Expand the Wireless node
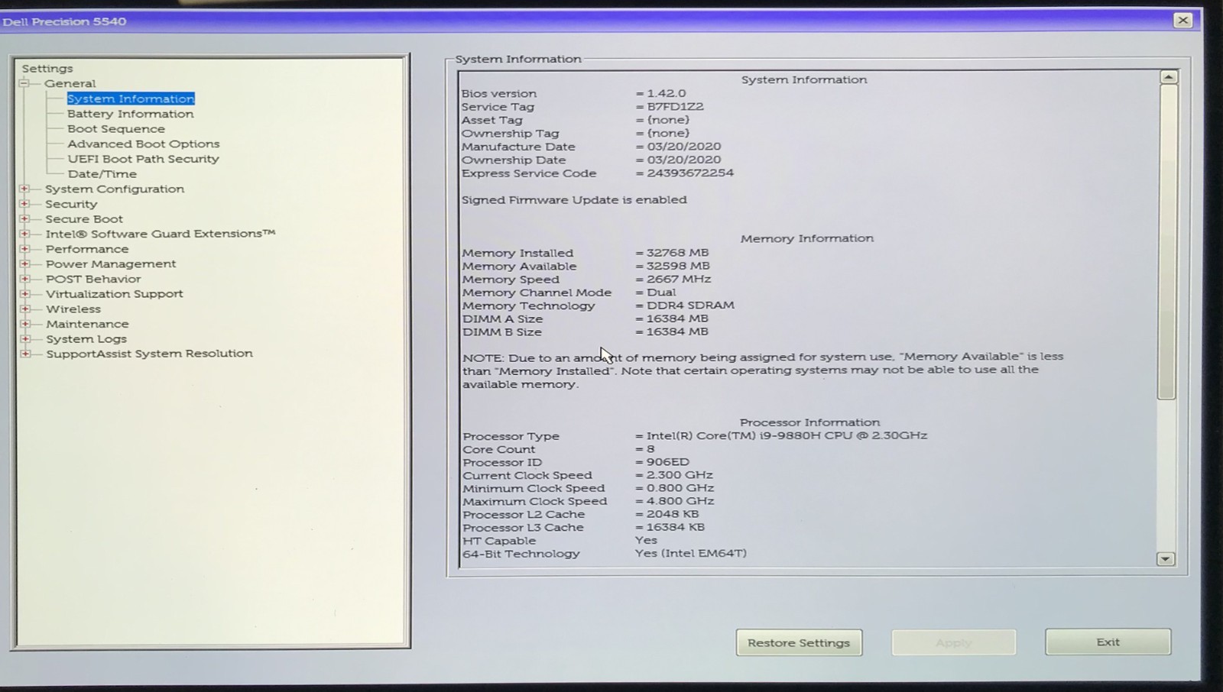This screenshot has height=692, width=1223. pos(24,309)
